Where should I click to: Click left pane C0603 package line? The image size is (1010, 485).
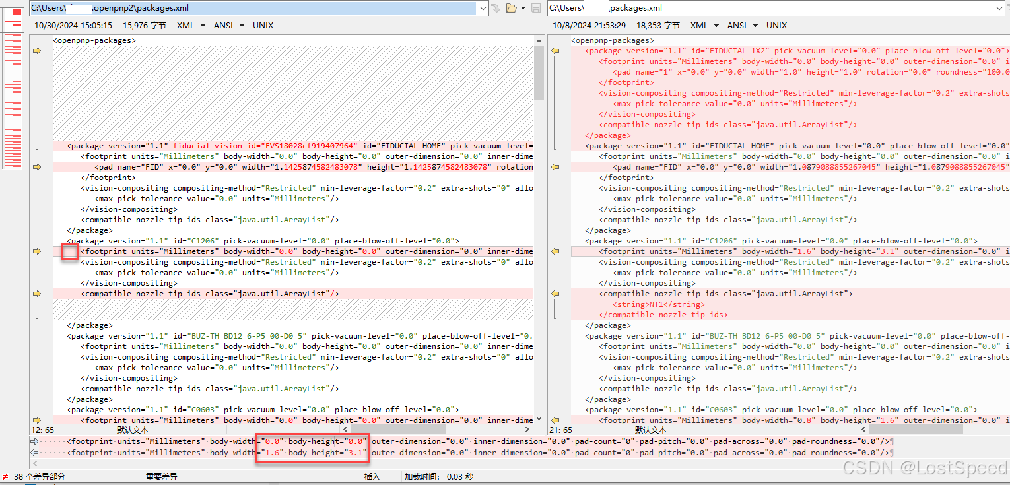pyautogui.click(x=263, y=410)
